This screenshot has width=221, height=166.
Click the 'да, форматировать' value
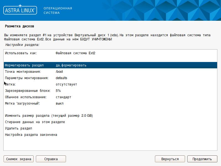click(71, 65)
